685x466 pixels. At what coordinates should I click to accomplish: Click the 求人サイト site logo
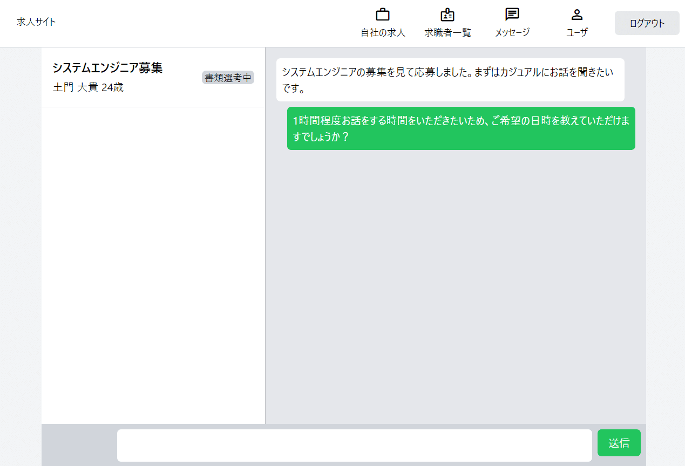(x=36, y=22)
